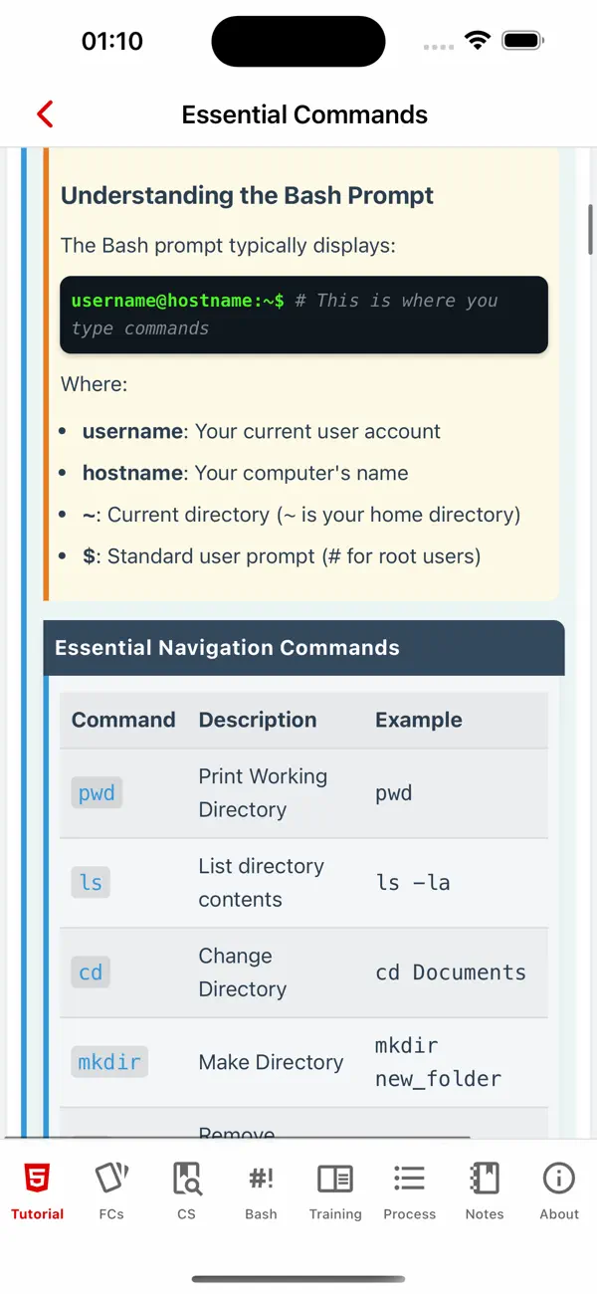Tap the iOS home indicator bar
The image size is (597, 1294).
click(x=298, y=1279)
